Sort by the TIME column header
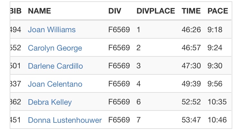This screenshot has height=135, width=242. [x=191, y=11]
